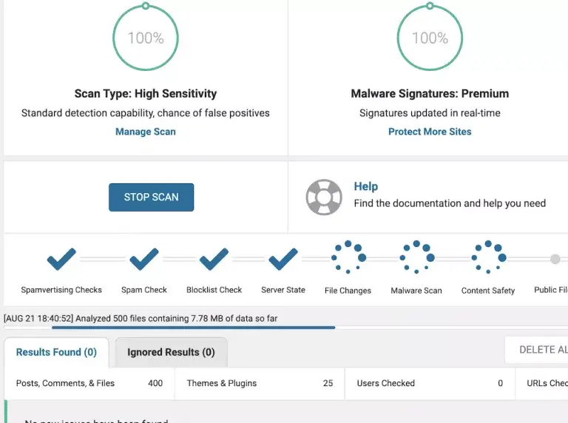Switch to the Results Found tab
The height and width of the screenshot is (423, 568).
56,353
